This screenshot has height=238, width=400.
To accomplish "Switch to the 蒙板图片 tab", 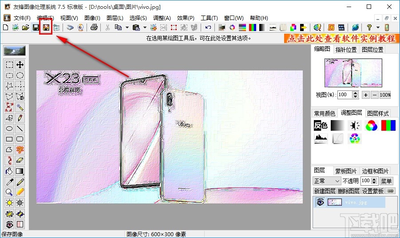I will [346, 171].
